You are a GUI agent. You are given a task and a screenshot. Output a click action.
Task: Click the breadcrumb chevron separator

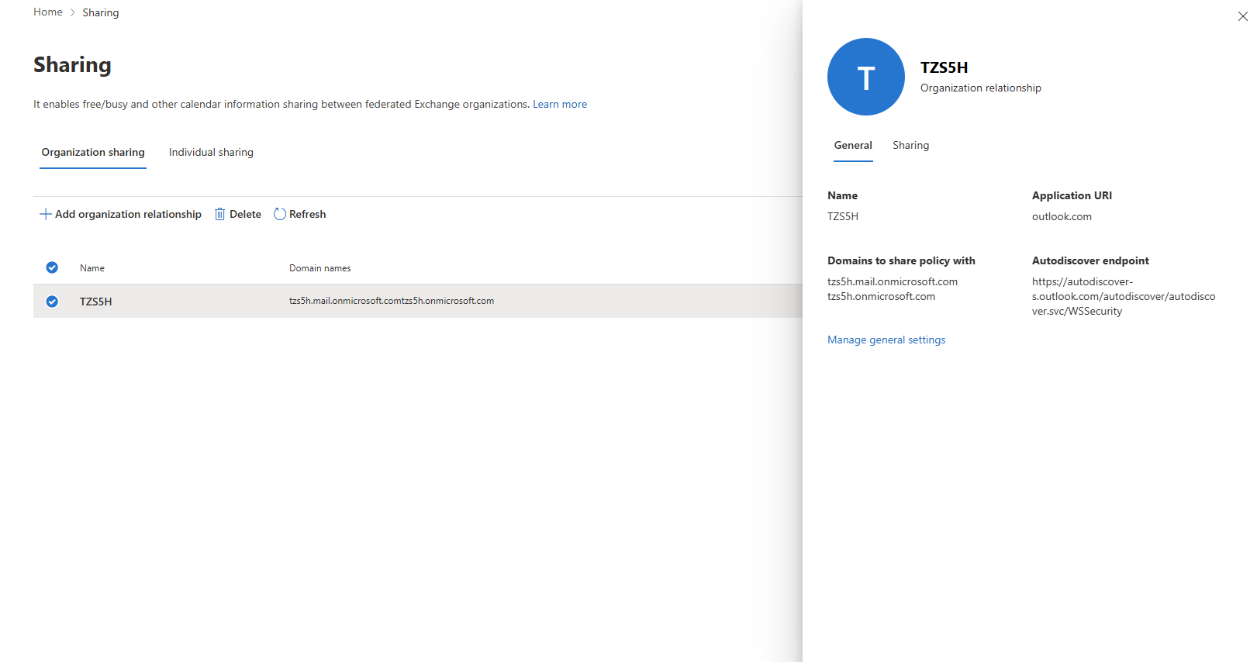point(72,12)
